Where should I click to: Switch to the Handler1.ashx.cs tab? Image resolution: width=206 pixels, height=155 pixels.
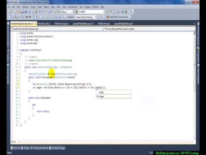tap(44, 24)
